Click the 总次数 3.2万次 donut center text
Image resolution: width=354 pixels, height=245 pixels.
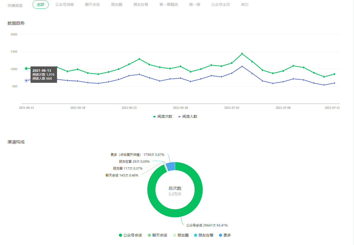click(x=175, y=191)
